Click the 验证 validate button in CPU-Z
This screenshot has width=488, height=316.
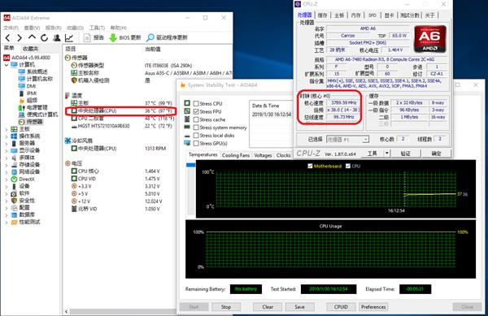point(406,154)
